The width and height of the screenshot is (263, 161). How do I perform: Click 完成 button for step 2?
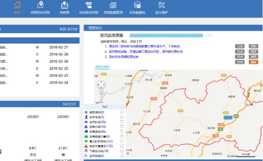[240, 52]
